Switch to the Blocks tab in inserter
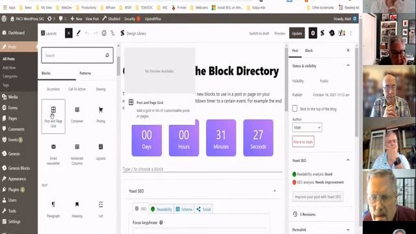Screen dimensions: 416x234 tap(46, 73)
